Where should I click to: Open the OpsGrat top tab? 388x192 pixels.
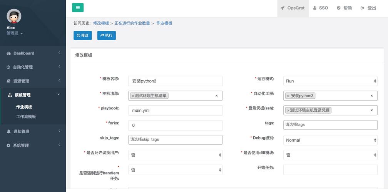pos(293,8)
